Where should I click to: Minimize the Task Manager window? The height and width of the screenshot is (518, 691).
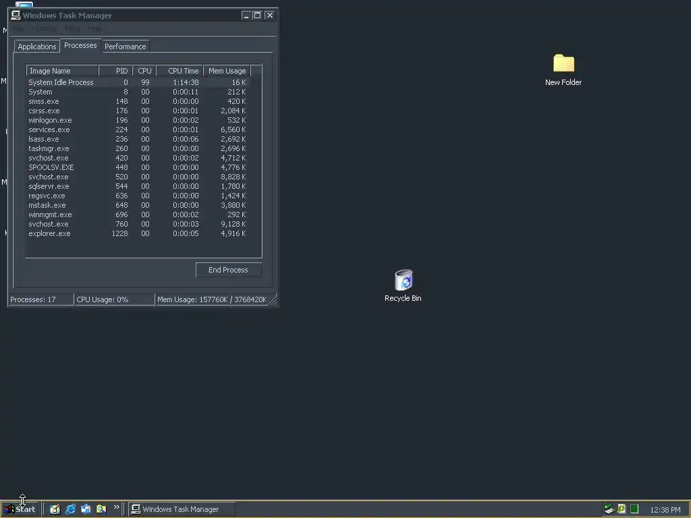tap(246, 16)
